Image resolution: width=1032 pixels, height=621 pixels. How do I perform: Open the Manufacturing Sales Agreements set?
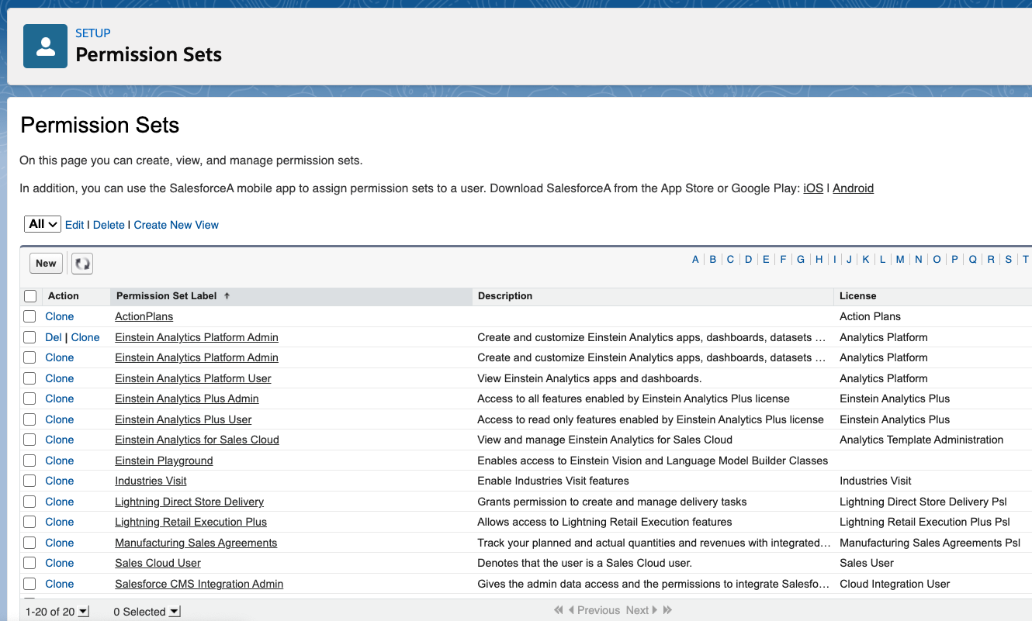(196, 543)
